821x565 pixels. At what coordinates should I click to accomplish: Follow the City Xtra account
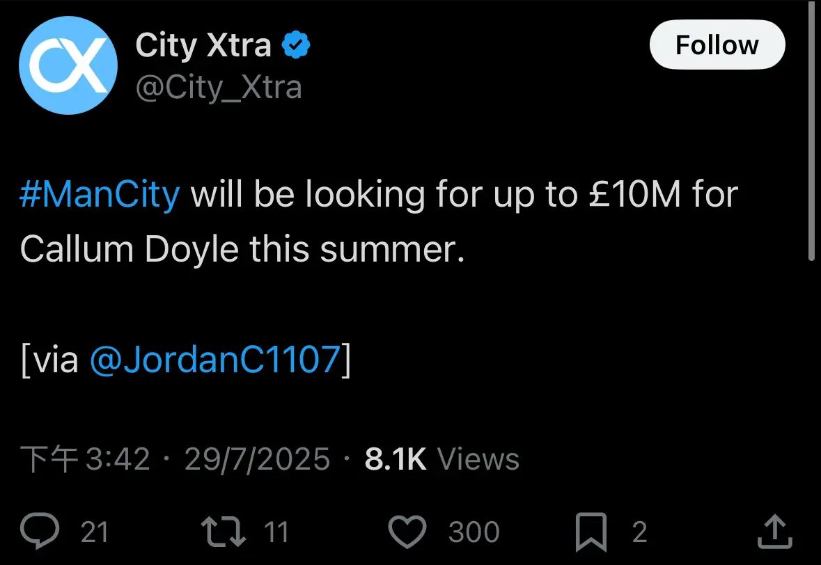click(717, 45)
